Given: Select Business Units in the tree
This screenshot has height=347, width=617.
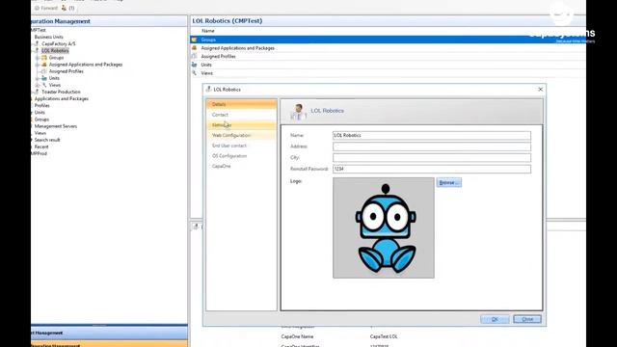Looking at the screenshot, I should click(49, 37).
